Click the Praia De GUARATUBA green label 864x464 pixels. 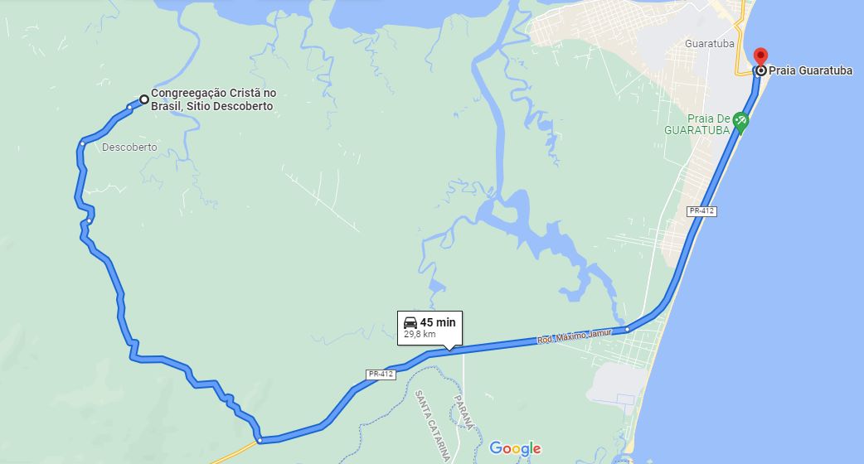pos(697,124)
